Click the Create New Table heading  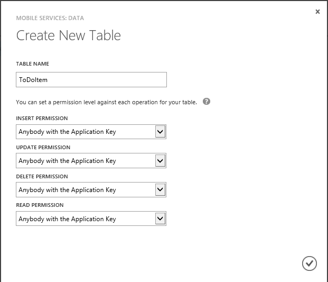(x=69, y=36)
